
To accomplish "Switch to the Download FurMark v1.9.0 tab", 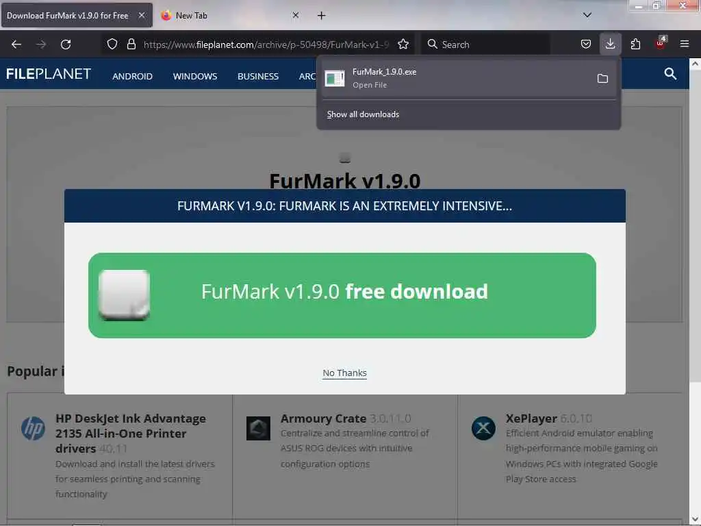I will (77, 15).
